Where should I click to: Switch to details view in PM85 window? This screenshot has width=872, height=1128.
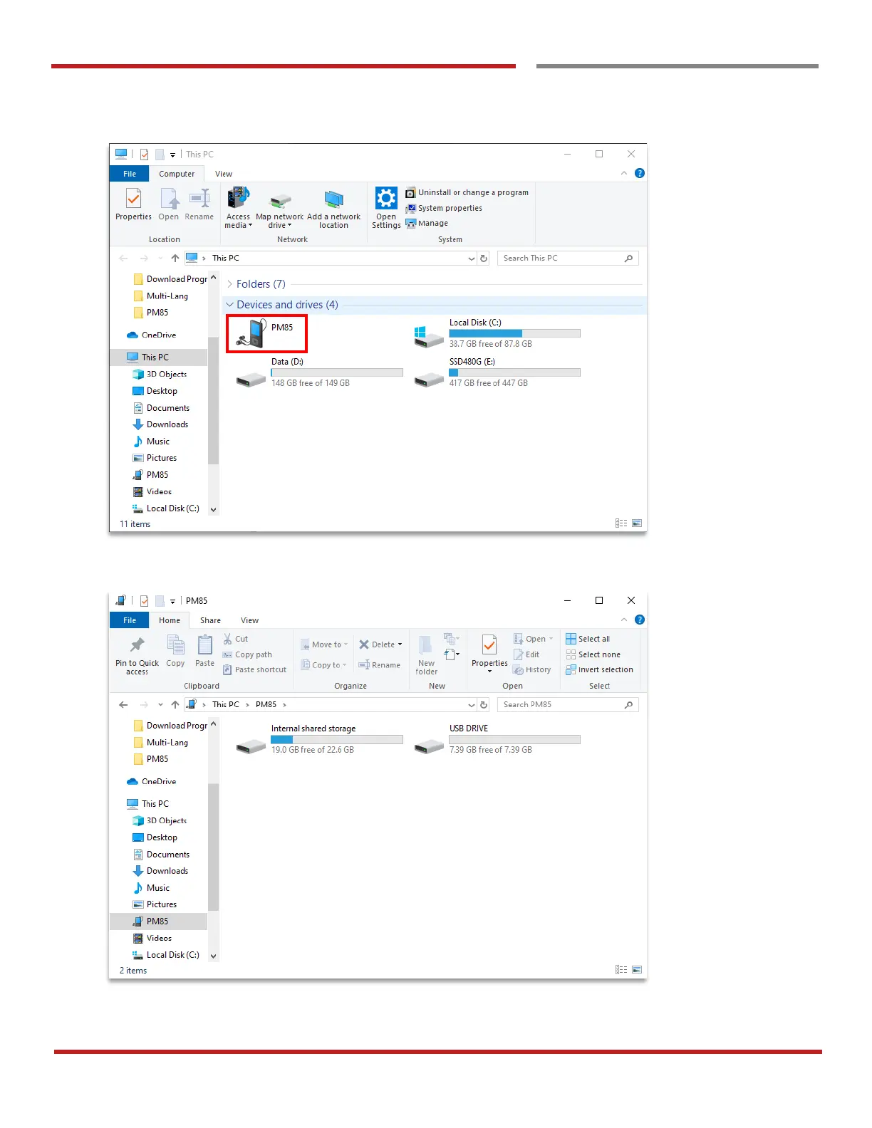621,970
